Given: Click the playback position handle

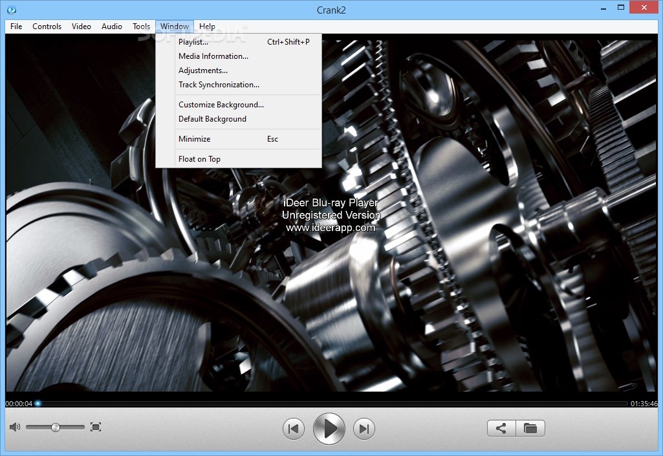Looking at the screenshot, I should tap(38, 404).
